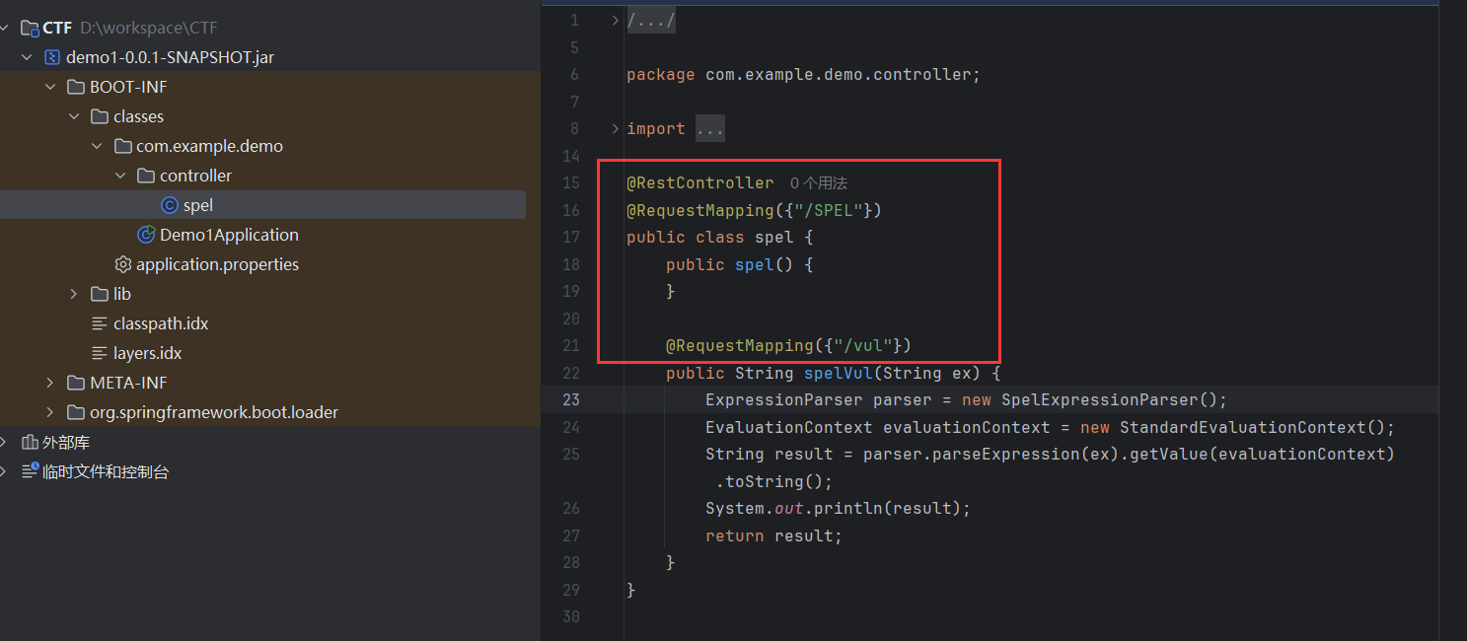
Task: Click the 0 个用法 usages hint
Action: [x=819, y=182]
